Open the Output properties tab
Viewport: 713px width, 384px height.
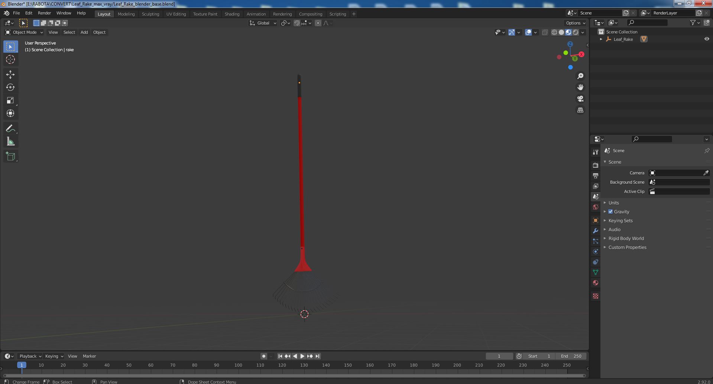pyautogui.click(x=596, y=175)
